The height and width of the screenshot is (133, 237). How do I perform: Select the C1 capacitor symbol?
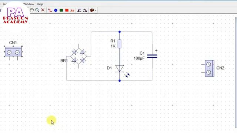click(152, 56)
